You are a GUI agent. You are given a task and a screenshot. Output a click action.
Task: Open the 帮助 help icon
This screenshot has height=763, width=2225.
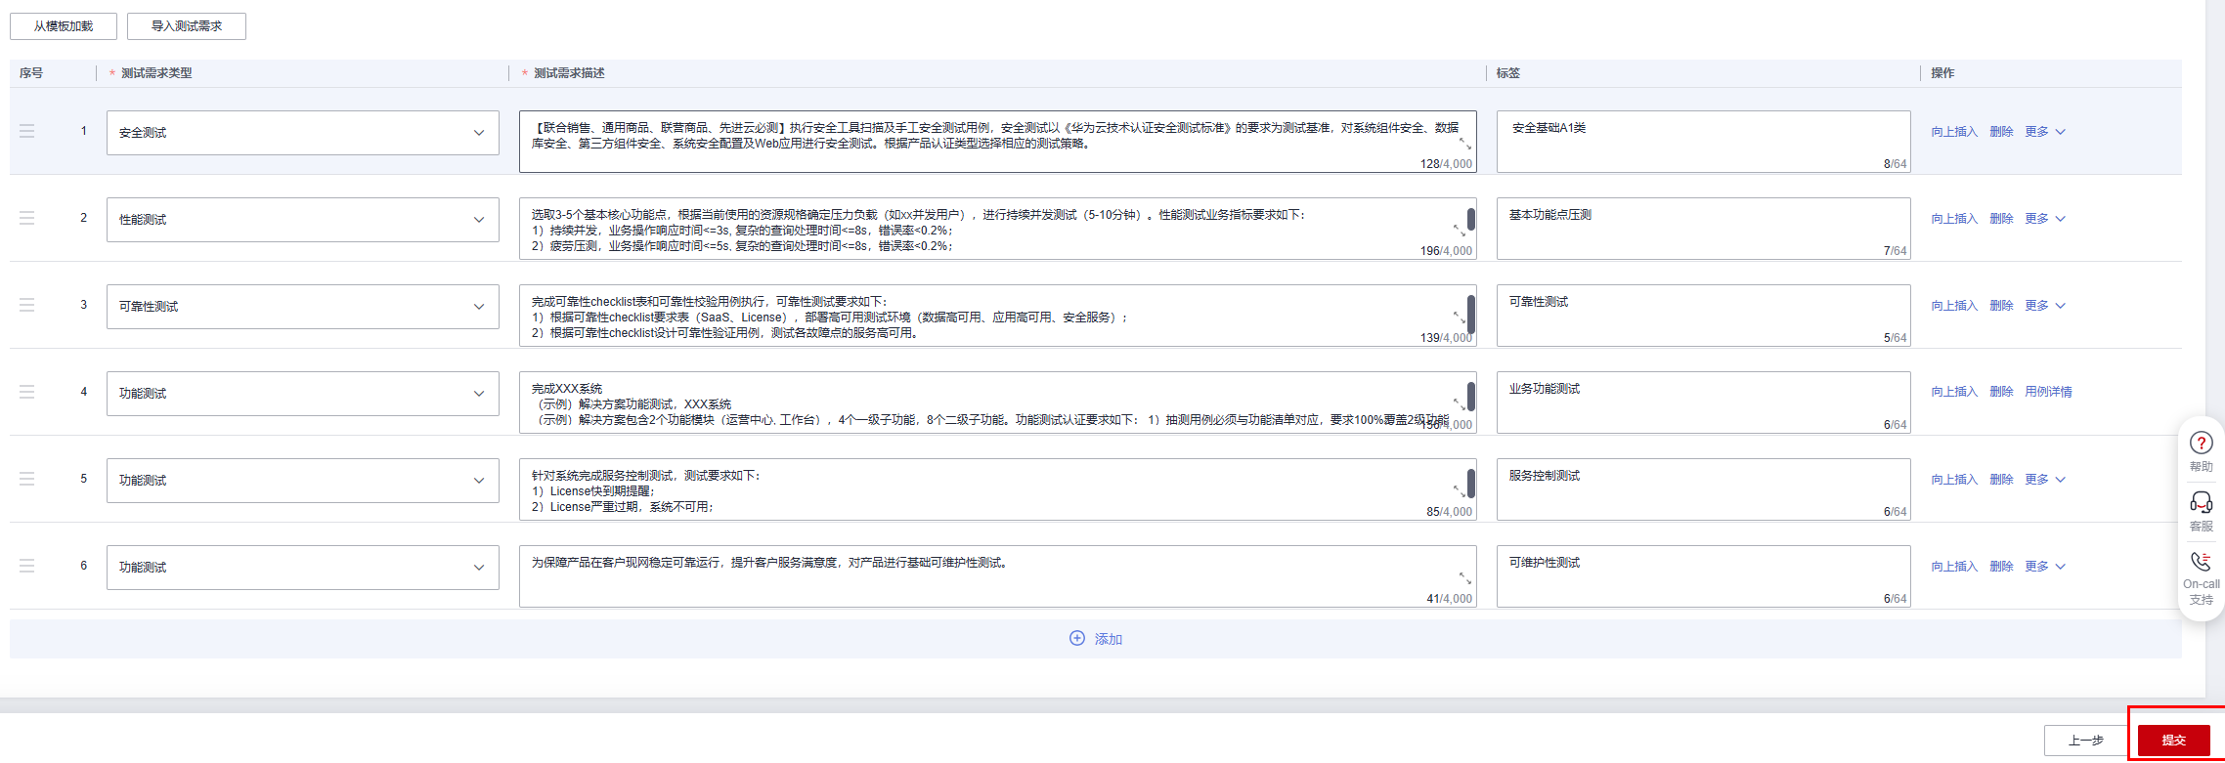coord(2201,444)
